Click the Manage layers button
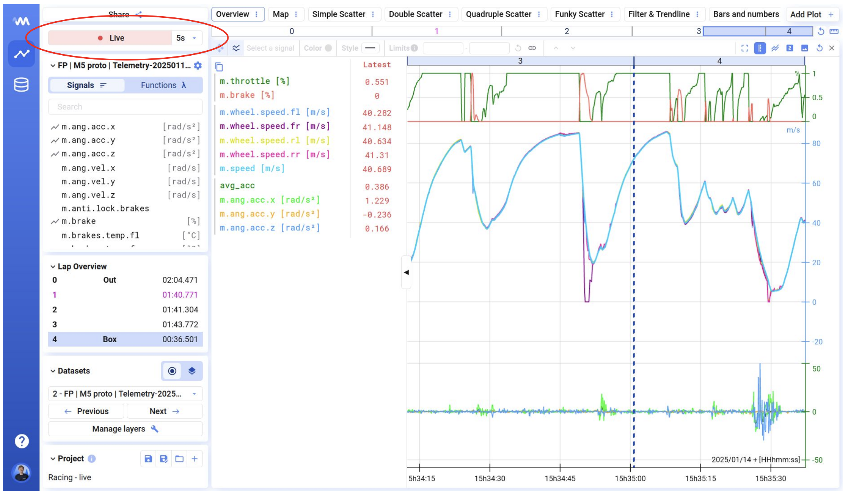This screenshot has height=491, width=843. pyautogui.click(x=125, y=429)
